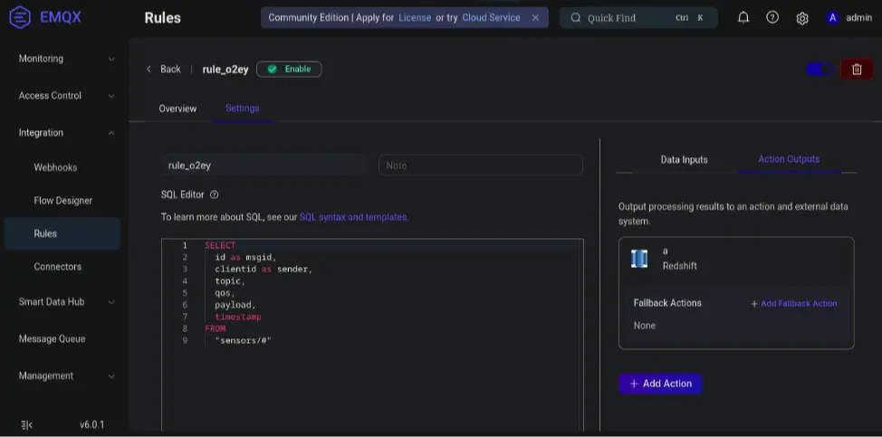Click the red delete rule trash icon
Image resolution: width=882 pixels, height=437 pixels.
[857, 70]
